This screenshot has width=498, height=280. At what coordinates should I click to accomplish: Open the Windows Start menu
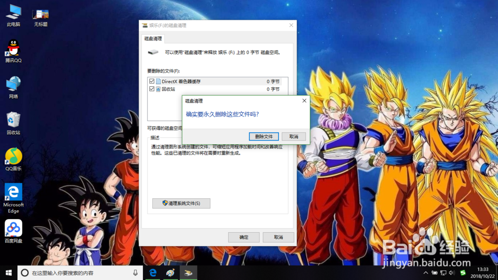click(8, 273)
